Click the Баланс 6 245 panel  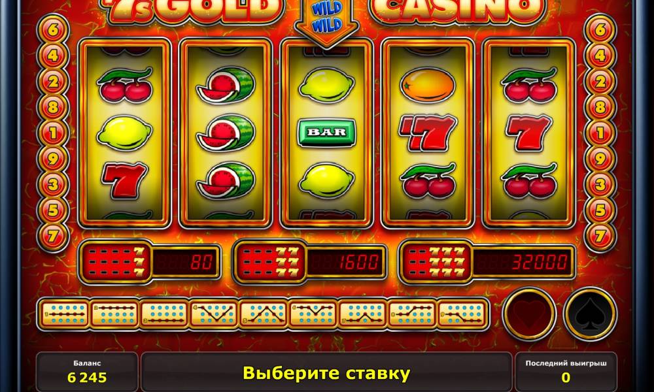[x=87, y=372]
